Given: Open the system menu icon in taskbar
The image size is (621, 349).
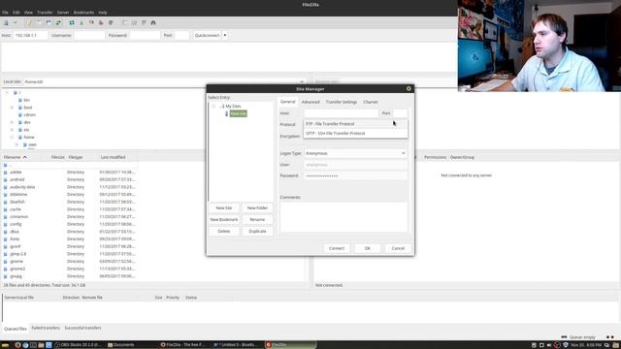Looking at the screenshot, I should tap(6, 345).
